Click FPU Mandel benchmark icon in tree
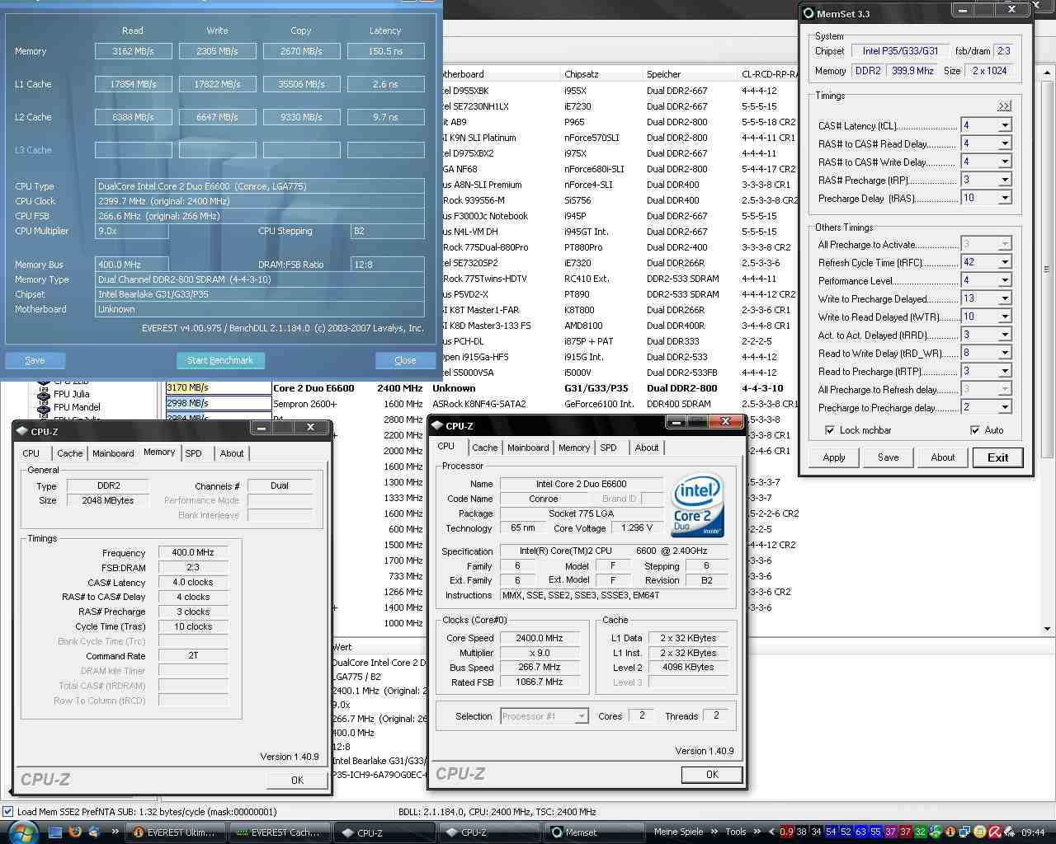Viewport: 1056px width, 844px height. pos(44,407)
